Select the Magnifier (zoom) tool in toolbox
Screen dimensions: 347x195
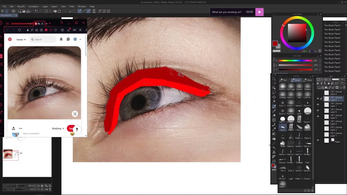pos(274,79)
